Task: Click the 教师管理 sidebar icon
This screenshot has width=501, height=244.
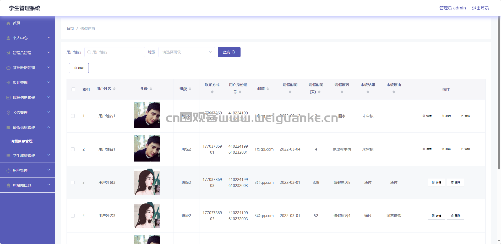Action: tap(8, 83)
